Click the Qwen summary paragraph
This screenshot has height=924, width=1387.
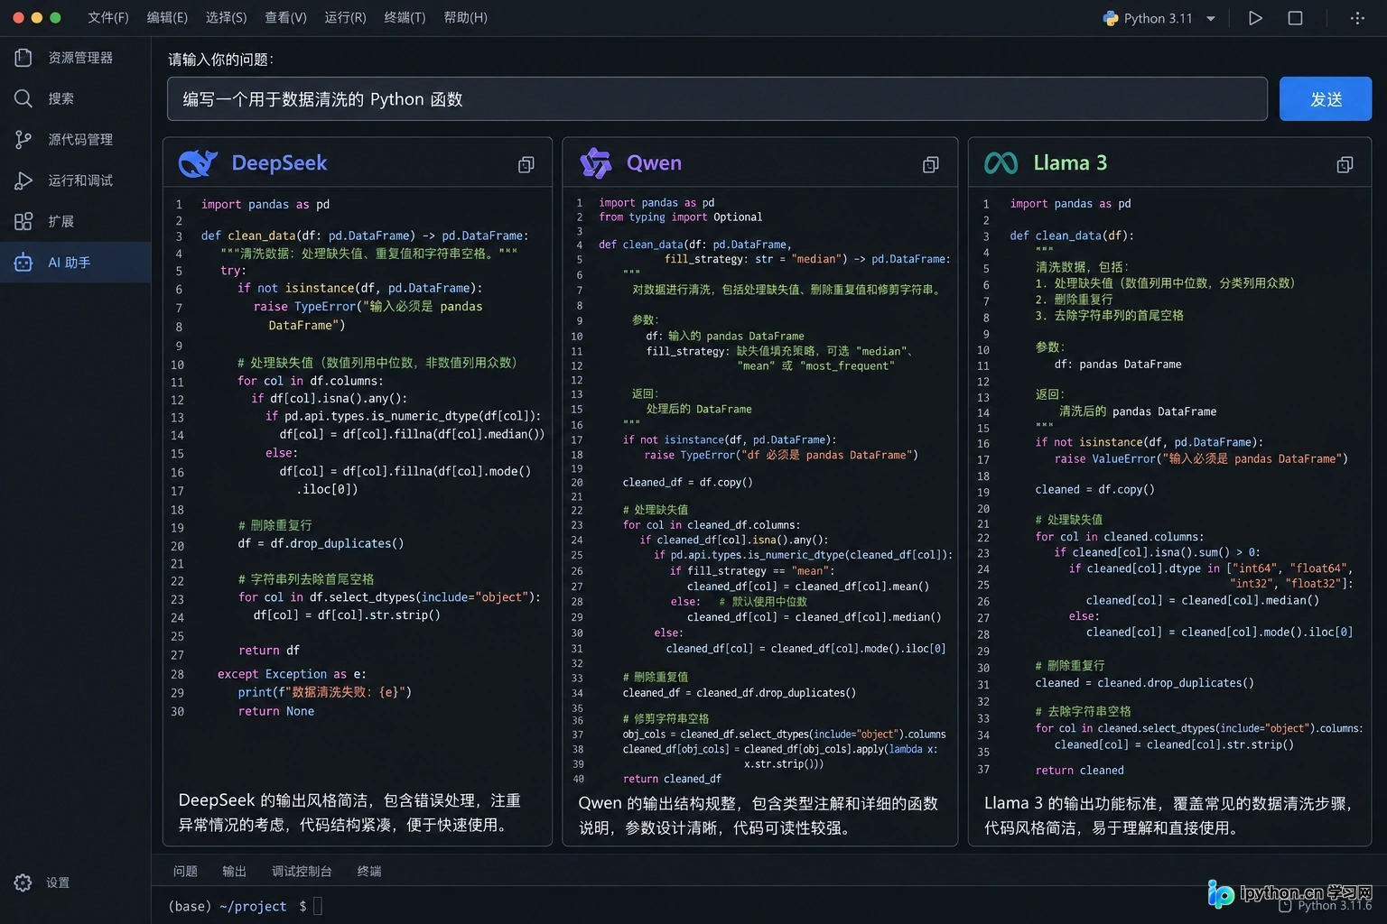[759, 815]
